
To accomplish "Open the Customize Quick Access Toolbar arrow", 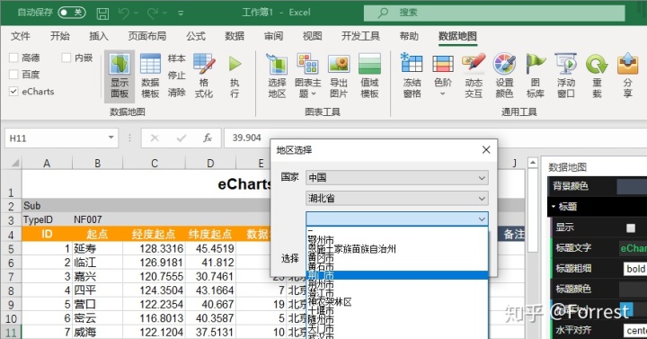I will click(181, 13).
